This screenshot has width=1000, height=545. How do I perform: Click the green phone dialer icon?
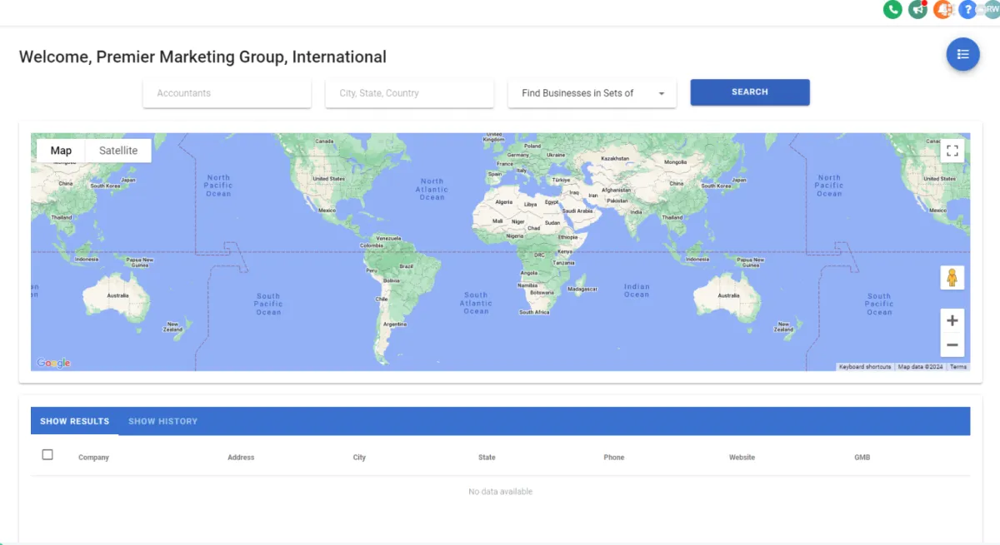pyautogui.click(x=892, y=9)
